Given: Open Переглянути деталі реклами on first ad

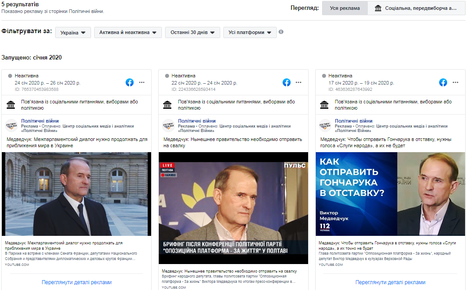Looking at the screenshot, I should coord(77,282).
